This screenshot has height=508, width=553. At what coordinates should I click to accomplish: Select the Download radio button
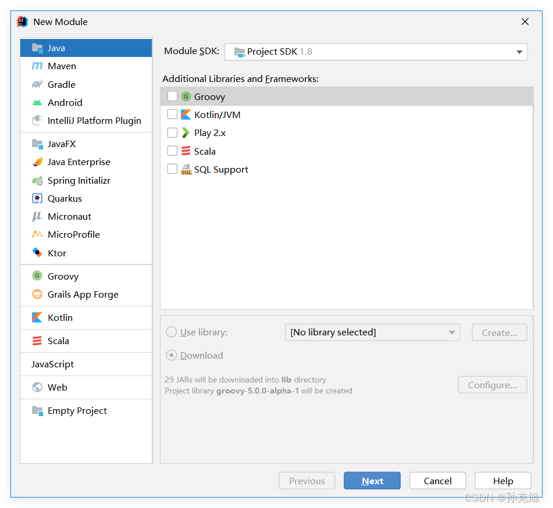172,355
